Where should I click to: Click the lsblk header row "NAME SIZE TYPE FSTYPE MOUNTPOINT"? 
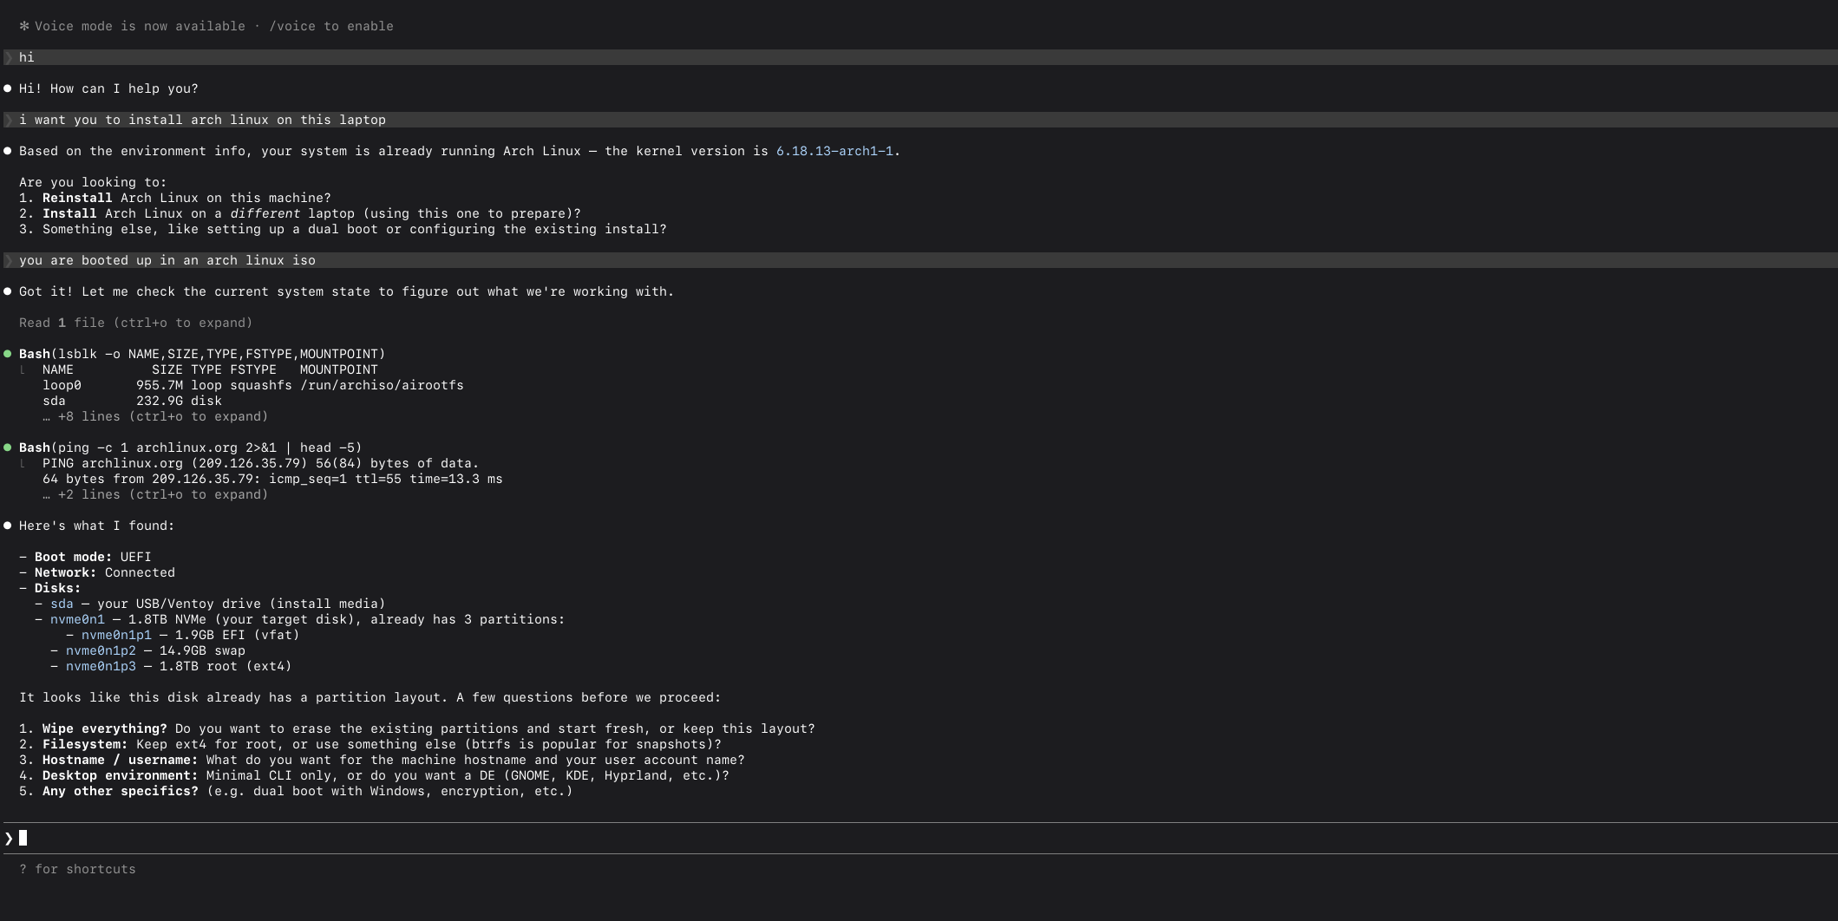[210, 369]
